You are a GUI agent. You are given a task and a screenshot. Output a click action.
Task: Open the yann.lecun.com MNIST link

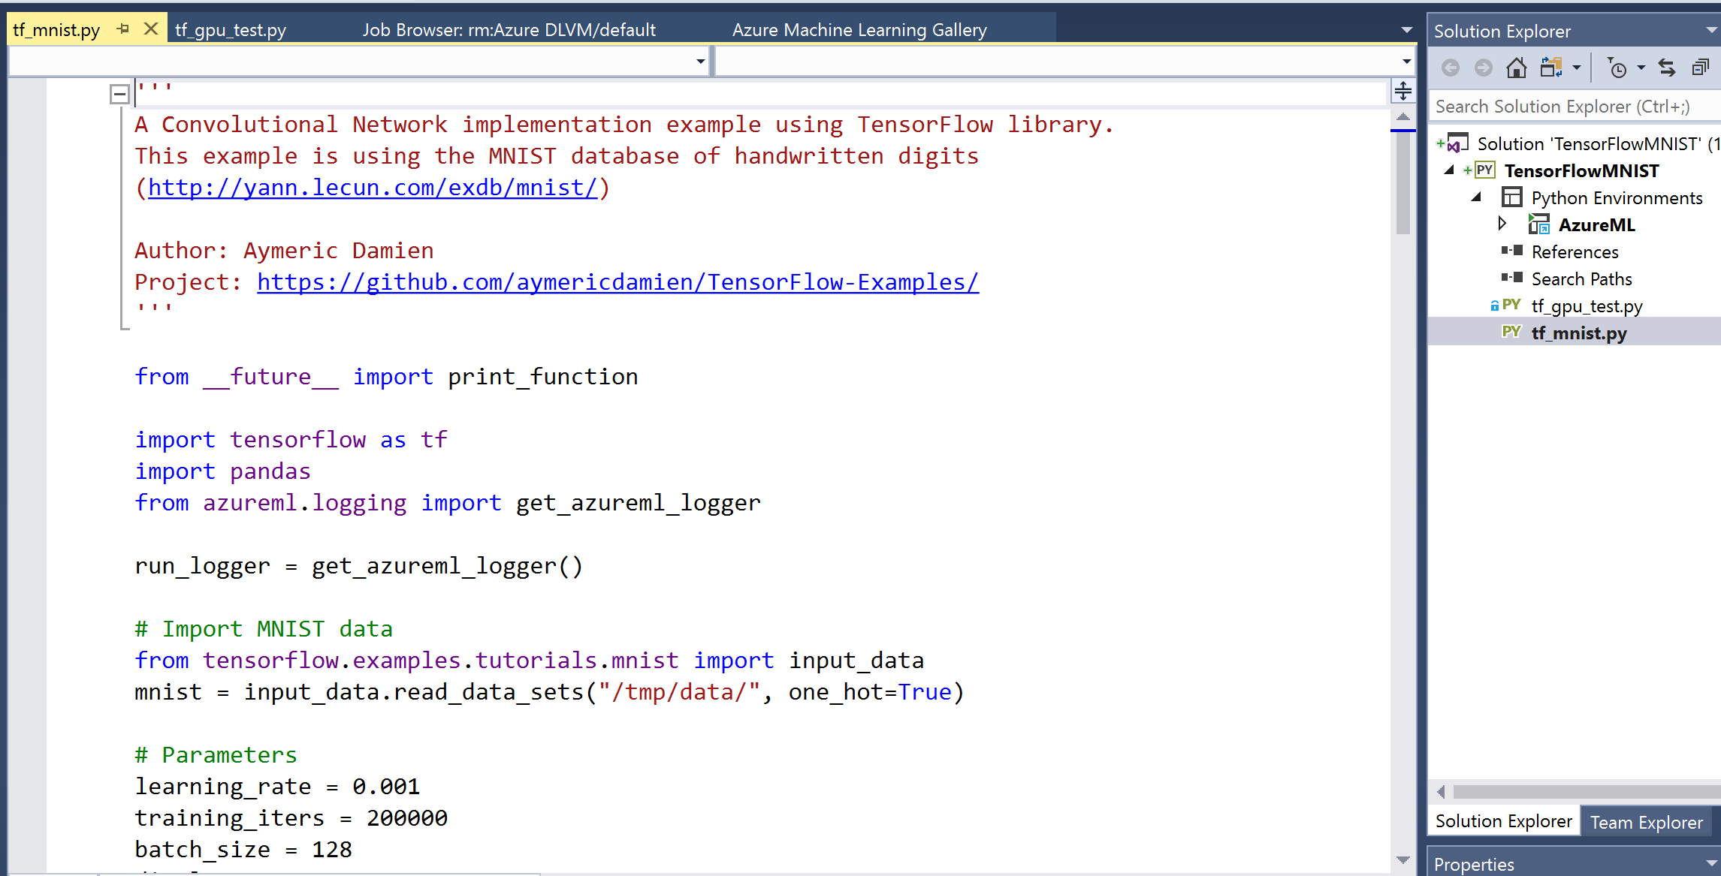point(373,188)
